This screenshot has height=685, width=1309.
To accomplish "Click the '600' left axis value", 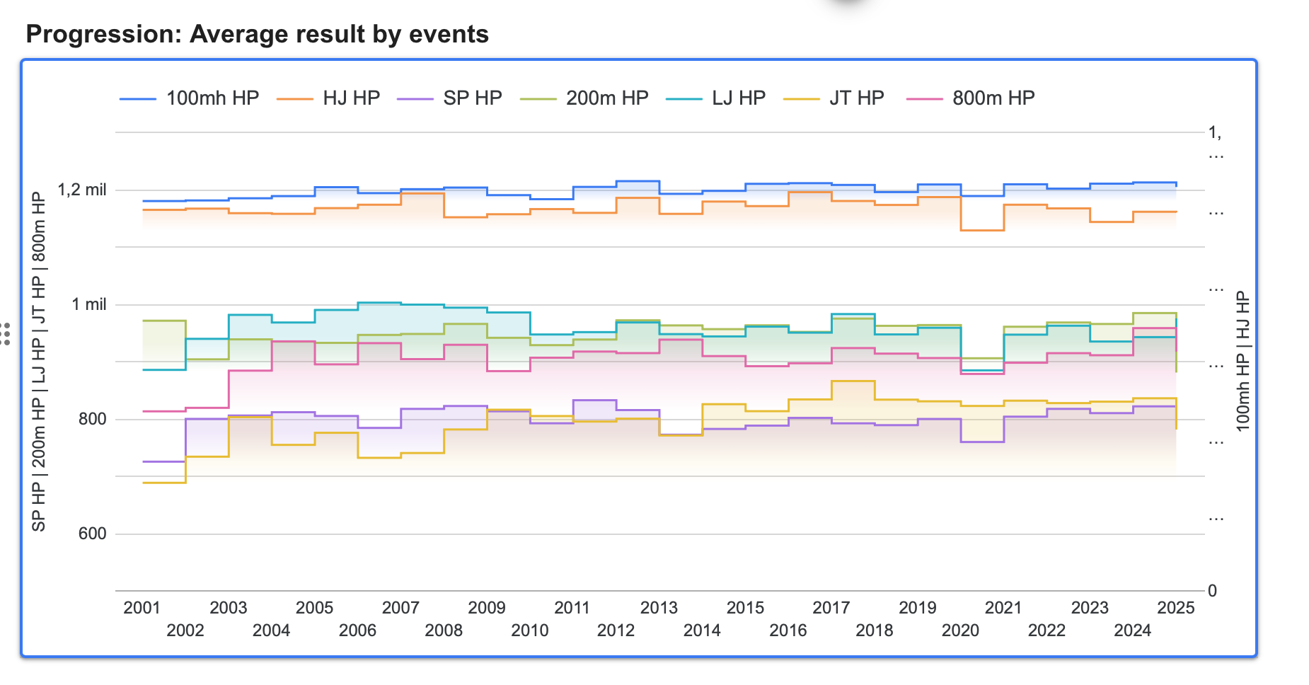I will 93,534.
